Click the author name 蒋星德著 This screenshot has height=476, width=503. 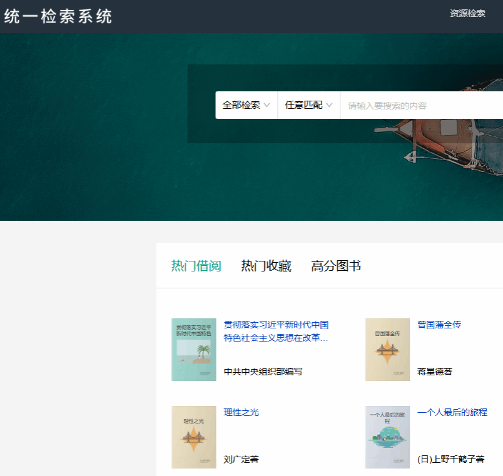[434, 372]
